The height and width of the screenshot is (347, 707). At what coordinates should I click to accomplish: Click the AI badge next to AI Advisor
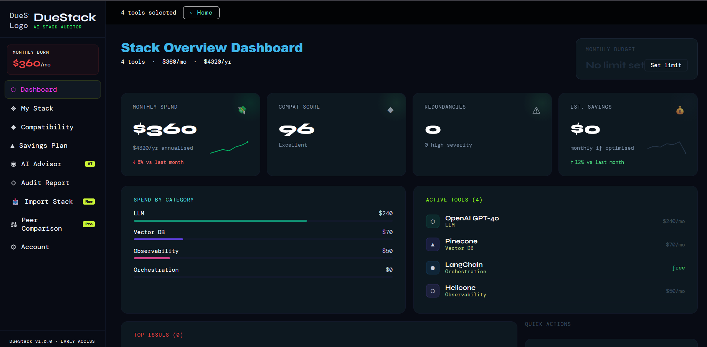click(x=90, y=164)
